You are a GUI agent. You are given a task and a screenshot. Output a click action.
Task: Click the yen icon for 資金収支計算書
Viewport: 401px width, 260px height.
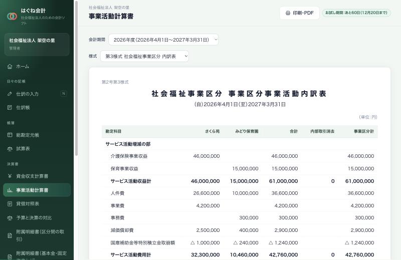[10, 176]
